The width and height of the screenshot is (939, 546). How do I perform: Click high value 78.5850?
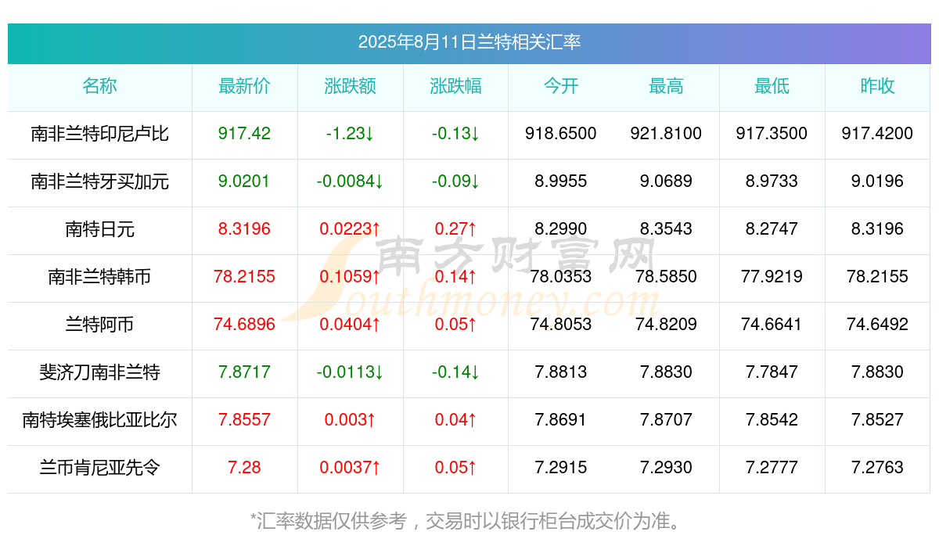click(x=666, y=277)
